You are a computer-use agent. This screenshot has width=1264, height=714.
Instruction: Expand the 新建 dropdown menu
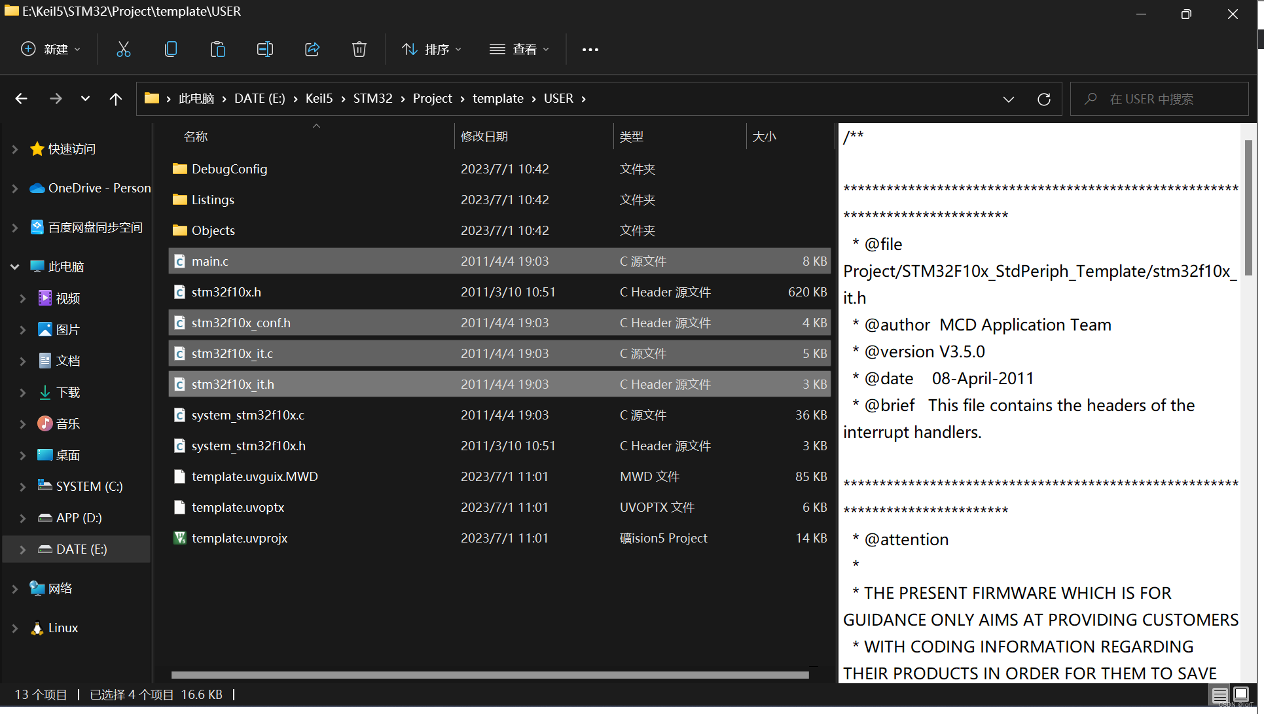(x=77, y=49)
